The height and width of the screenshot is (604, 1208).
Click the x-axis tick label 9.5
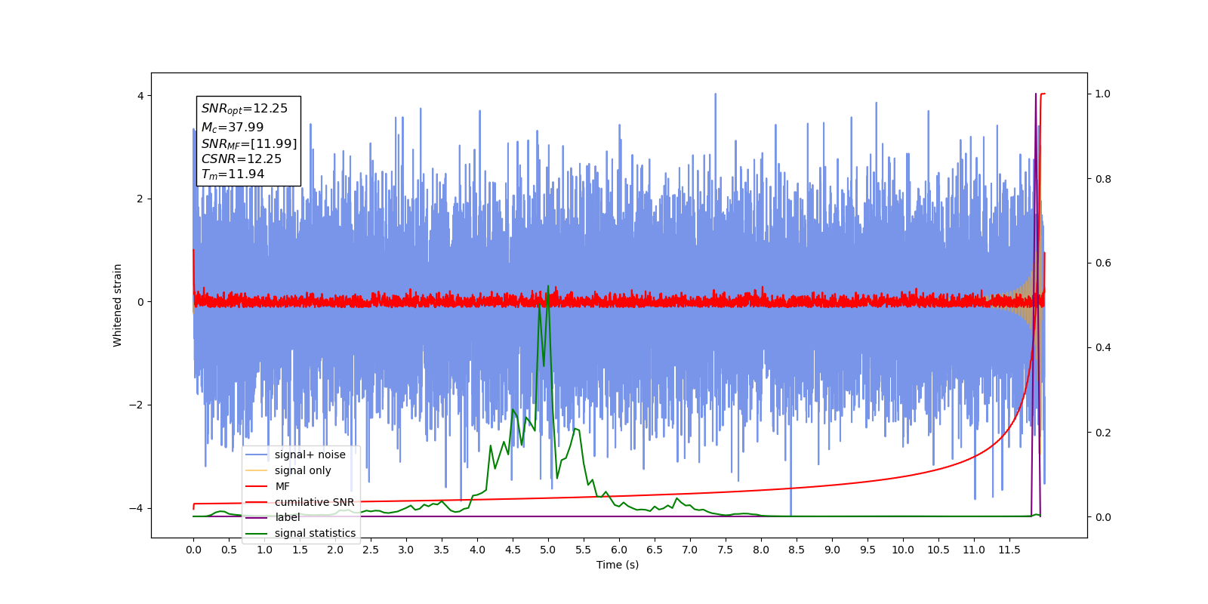(x=867, y=550)
